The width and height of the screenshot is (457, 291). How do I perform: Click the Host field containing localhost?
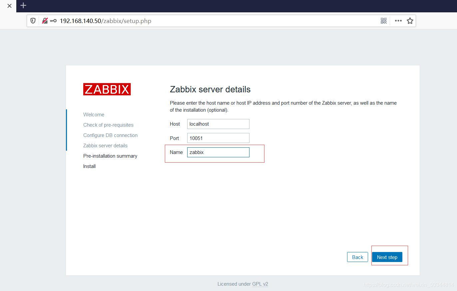(x=218, y=124)
